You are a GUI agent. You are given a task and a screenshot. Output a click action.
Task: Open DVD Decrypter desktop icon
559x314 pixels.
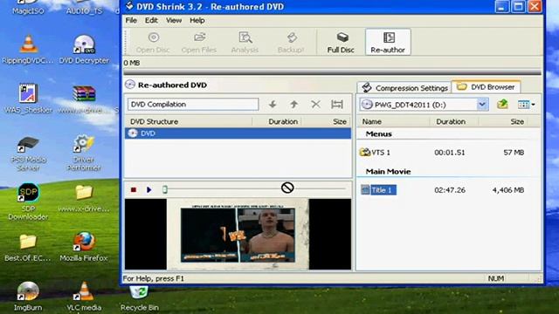(x=84, y=50)
